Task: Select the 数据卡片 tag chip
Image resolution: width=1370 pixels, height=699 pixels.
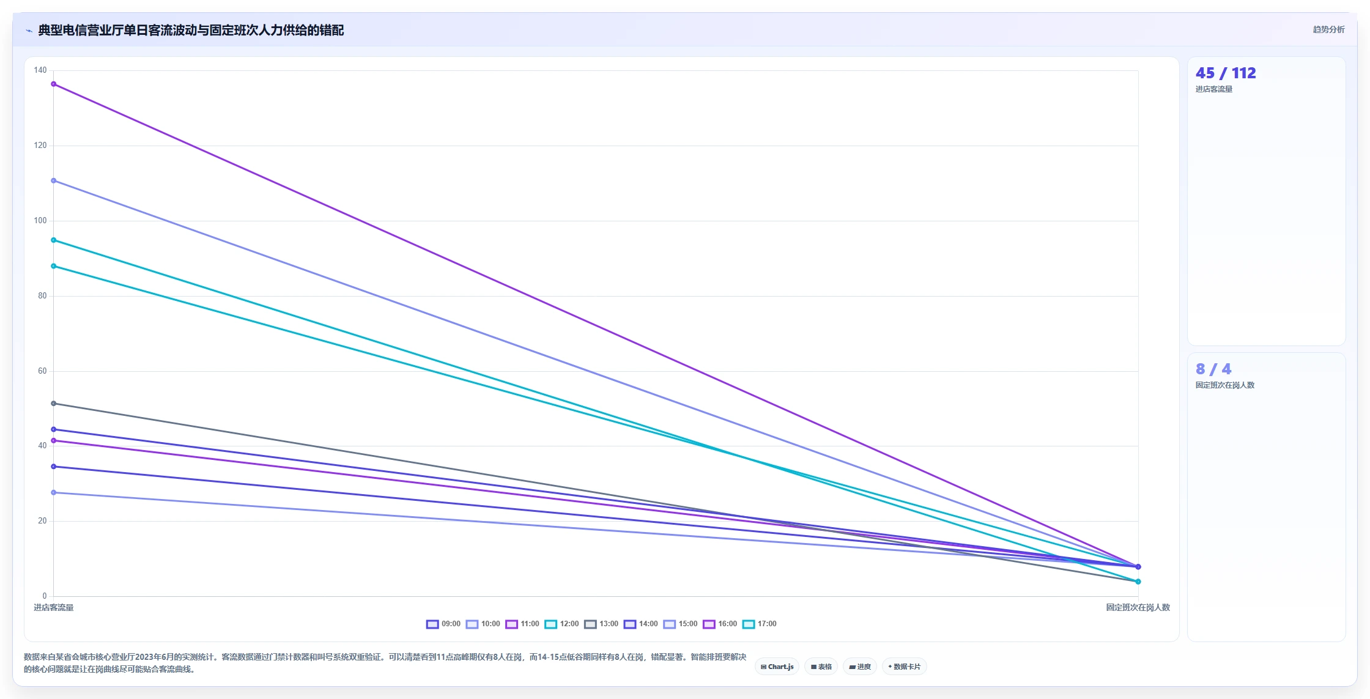Action: click(905, 667)
